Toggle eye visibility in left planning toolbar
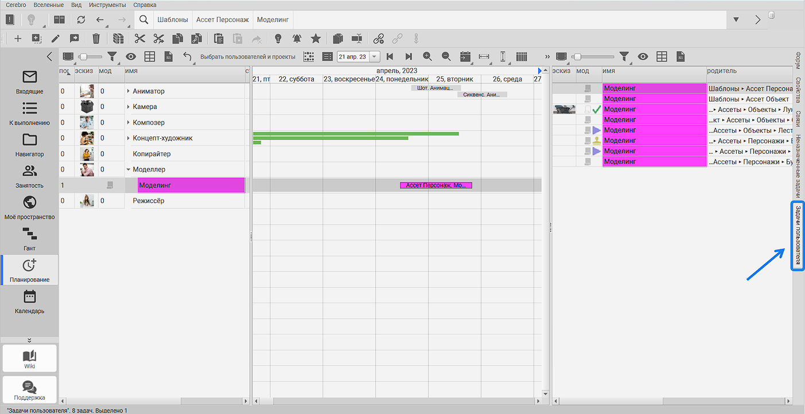 [131, 57]
